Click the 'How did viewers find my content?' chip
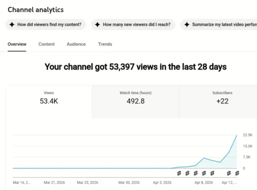 coord(46,25)
